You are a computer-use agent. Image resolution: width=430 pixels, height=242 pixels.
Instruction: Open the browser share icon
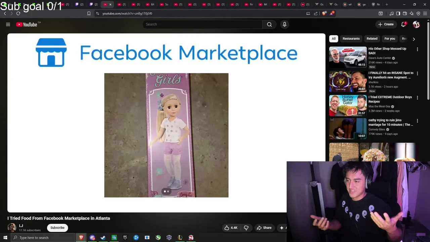[316, 13]
